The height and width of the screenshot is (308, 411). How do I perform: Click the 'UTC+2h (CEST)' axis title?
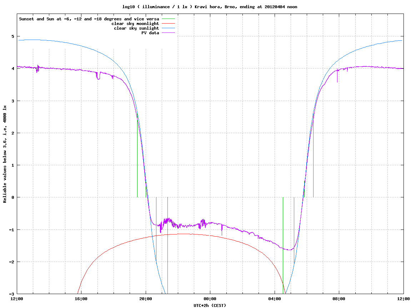click(210, 305)
